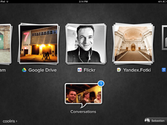
Task: Tap the blue notification badge showing 1
Action: pos(101,84)
